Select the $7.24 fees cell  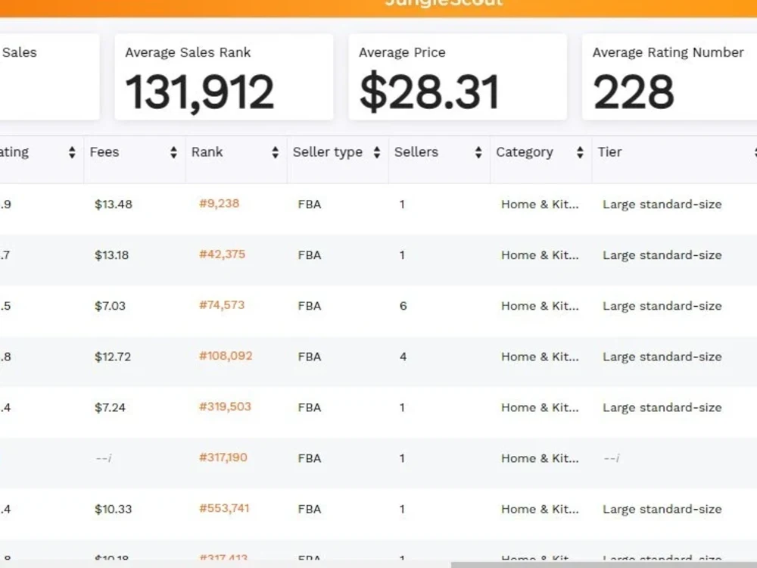coord(110,407)
